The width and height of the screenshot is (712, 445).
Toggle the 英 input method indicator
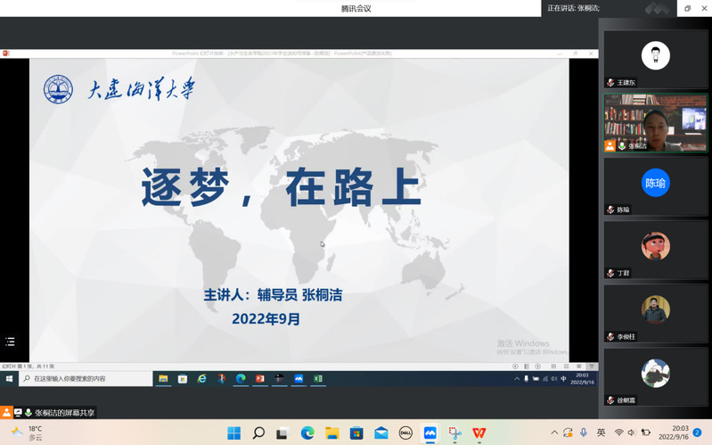pos(601,433)
